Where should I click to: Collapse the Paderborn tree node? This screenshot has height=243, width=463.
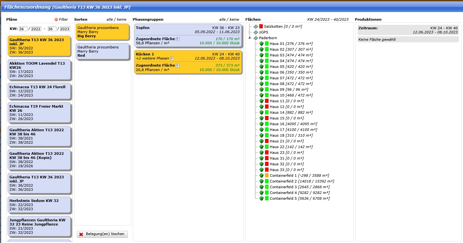coord(250,38)
